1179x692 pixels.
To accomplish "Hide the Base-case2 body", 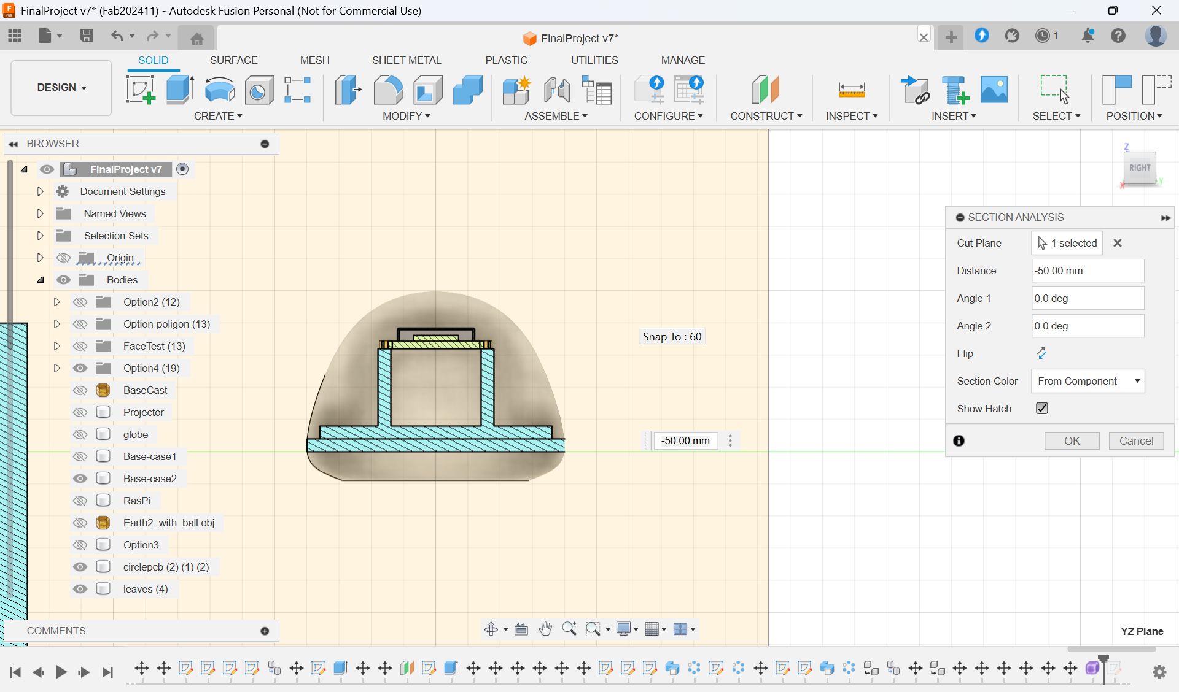I will (x=80, y=479).
